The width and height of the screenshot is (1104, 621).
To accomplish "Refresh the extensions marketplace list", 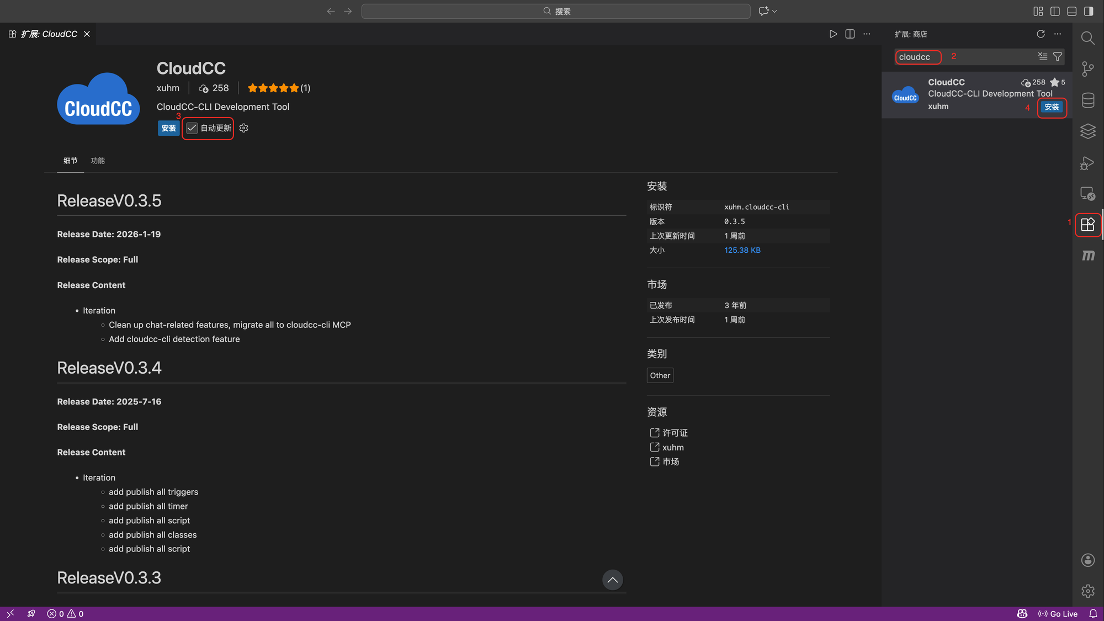I will click(x=1041, y=34).
